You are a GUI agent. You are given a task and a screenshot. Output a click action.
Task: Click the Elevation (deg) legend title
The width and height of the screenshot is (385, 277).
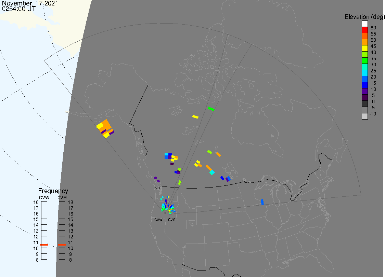tap(364, 17)
